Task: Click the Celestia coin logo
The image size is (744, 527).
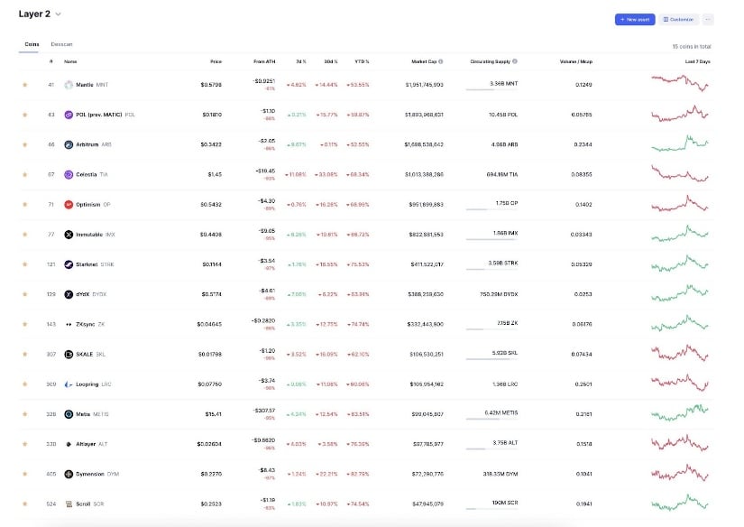Action: point(69,175)
